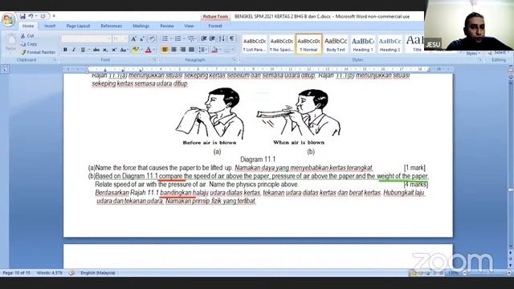Image resolution: width=514 pixels, height=289 pixels.
Task: Open the font size combo box
Action: 120,39
